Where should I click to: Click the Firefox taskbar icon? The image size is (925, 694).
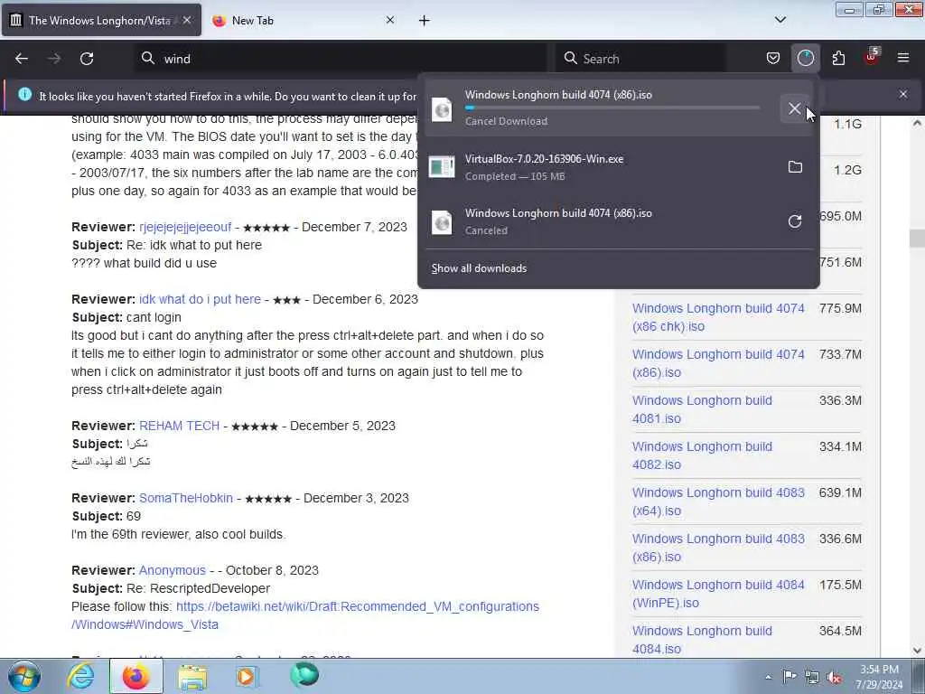[x=135, y=676]
